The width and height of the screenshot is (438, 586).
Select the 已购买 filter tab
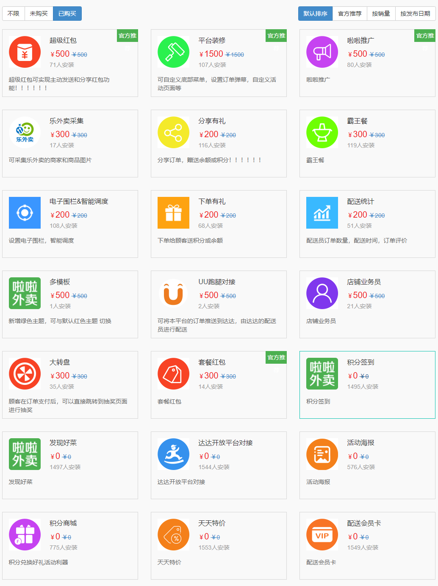67,14
